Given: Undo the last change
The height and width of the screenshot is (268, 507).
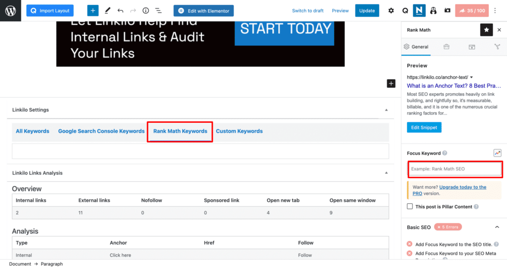Looking at the screenshot, I should [x=120, y=11].
